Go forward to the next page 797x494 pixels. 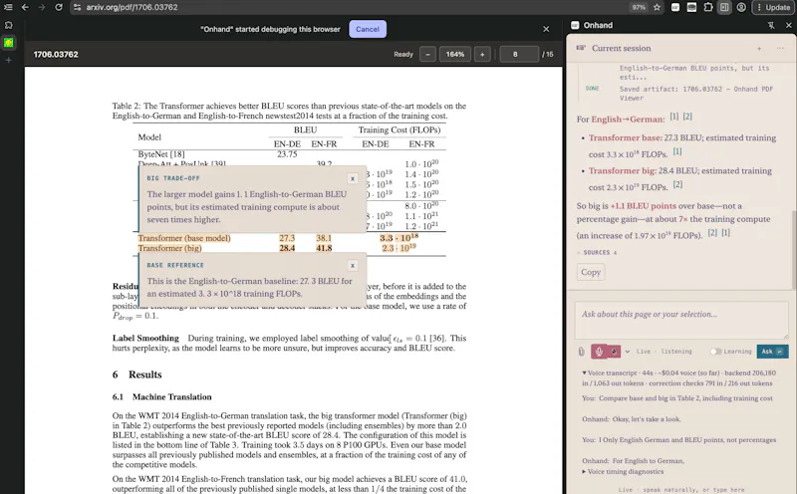point(42,7)
